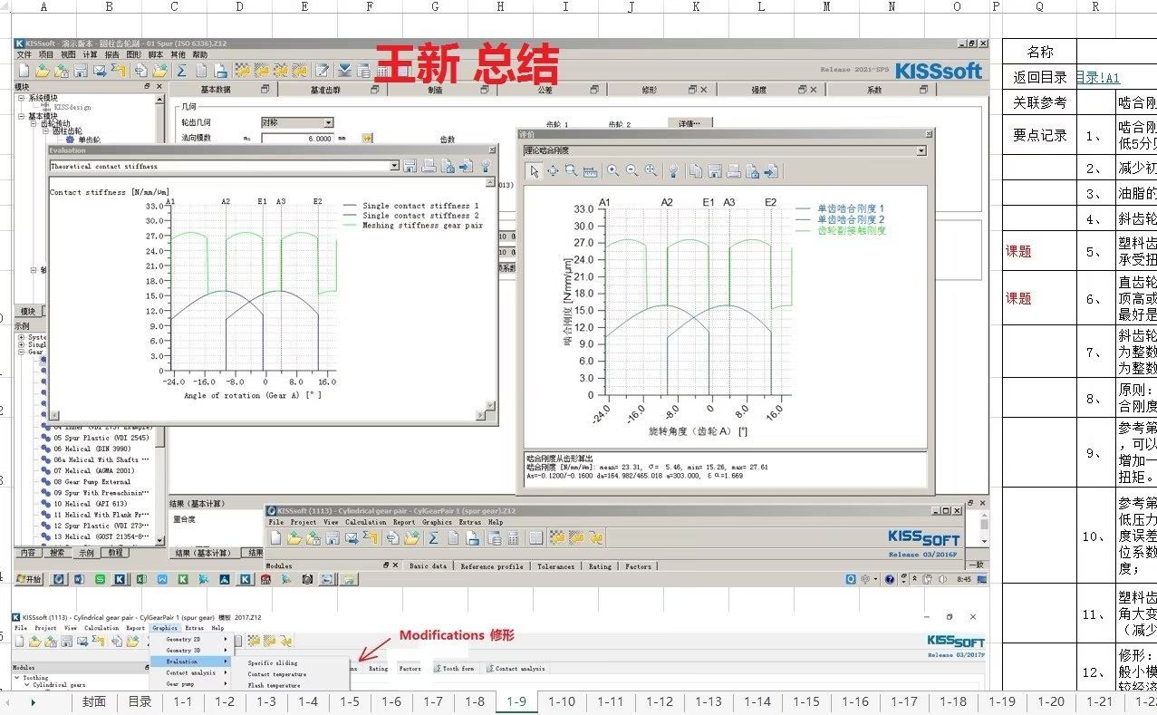Screen dimensions: 1157x715
Task: Click the 教程 tab below the module tree
Action: [115, 552]
